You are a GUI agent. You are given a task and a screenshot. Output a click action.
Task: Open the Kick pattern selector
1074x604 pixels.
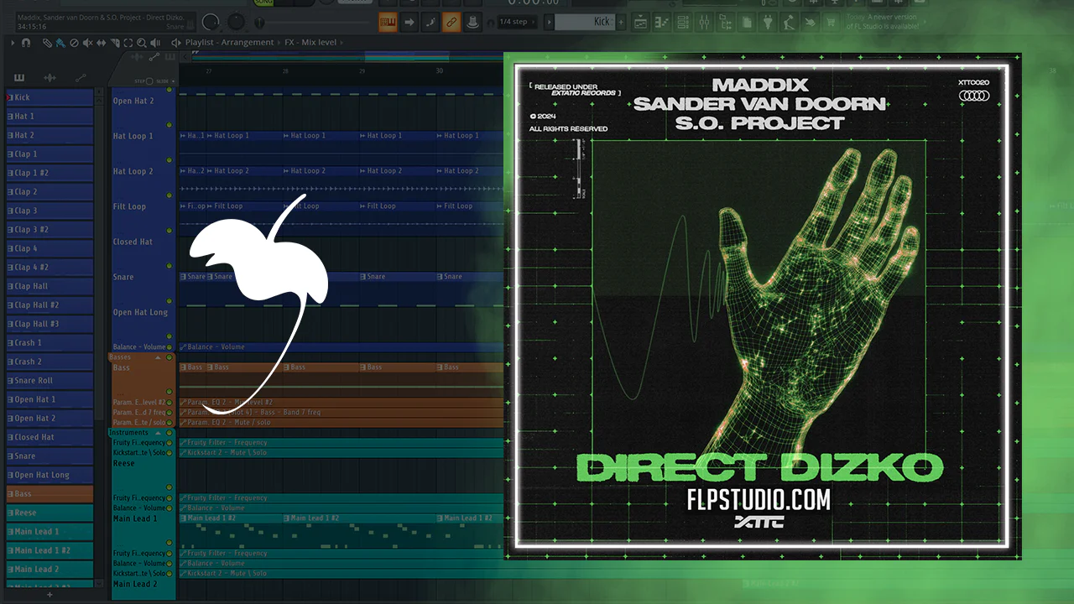click(585, 22)
